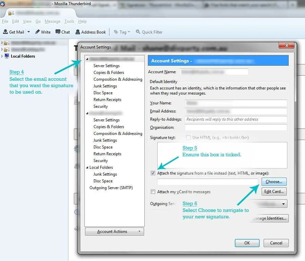The image size is (305, 261).
Task: Click the Email Address field
Action: tap(236, 111)
